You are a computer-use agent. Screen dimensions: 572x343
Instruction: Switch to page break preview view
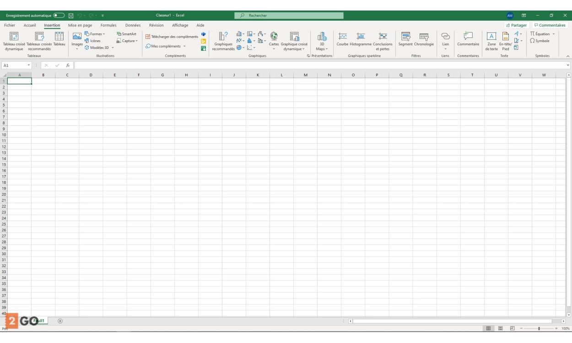coord(512,328)
